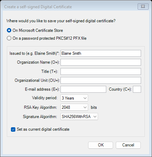Image resolution: width=152 pixels, height=157 pixels.
Task: Focus the Organization Name (O=) field
Action: coord(101,62)
